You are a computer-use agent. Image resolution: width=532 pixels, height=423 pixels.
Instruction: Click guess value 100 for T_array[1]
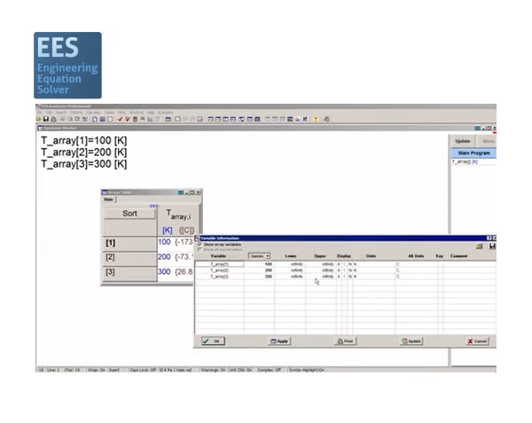coord(269,264)
